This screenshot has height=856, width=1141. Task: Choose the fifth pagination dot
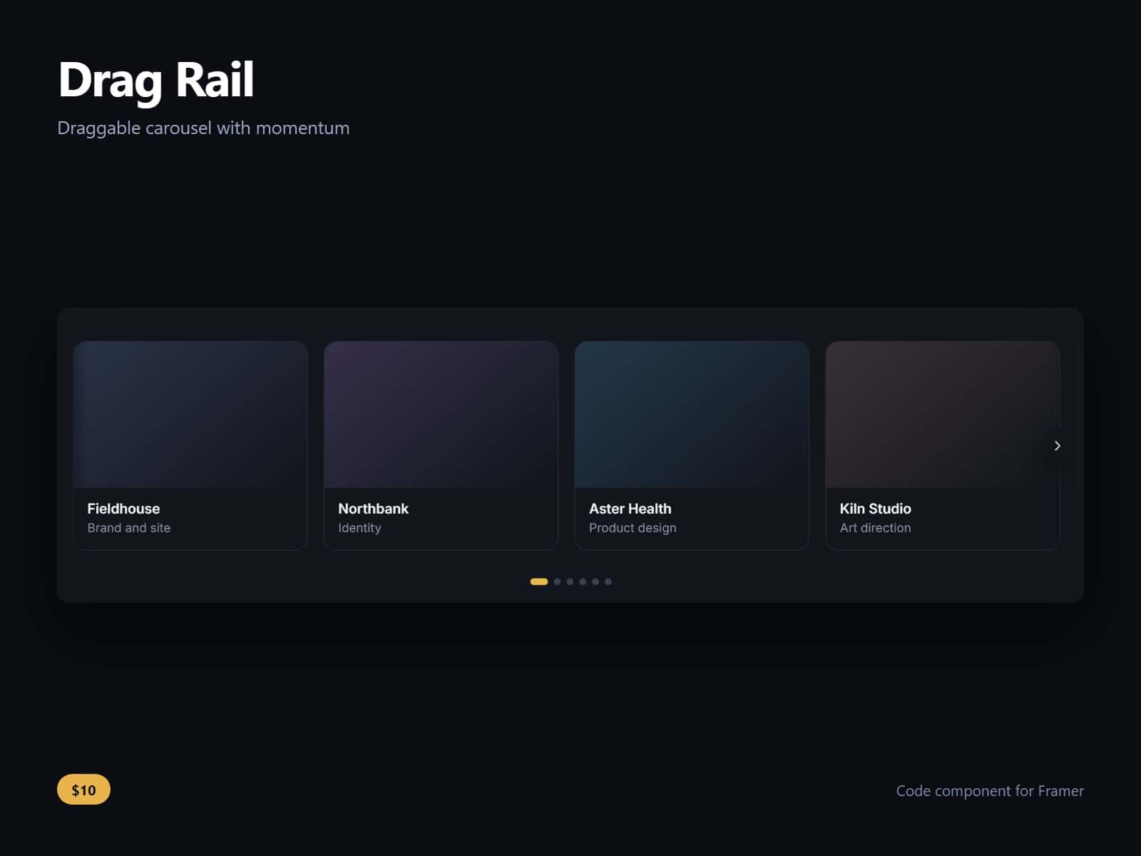pyautogui.click(x=595, y=581)
